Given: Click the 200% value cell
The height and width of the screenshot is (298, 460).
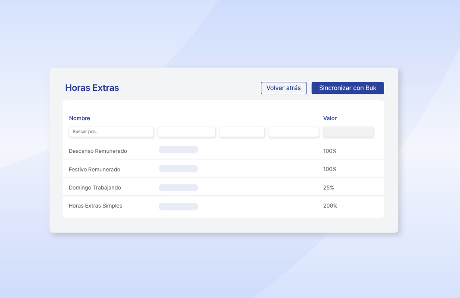Looking at the screenshot, I should point(330,206).
